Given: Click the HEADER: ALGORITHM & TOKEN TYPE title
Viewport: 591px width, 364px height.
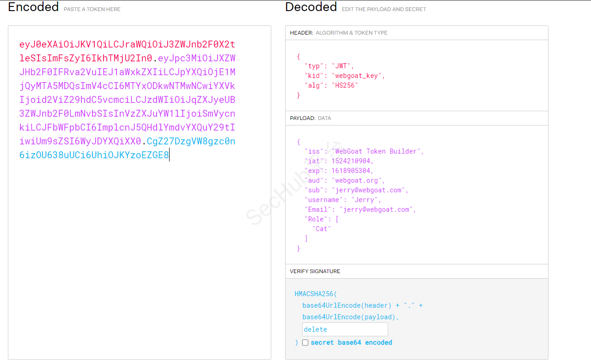Looking at the screenshot, I should [338, 33].
